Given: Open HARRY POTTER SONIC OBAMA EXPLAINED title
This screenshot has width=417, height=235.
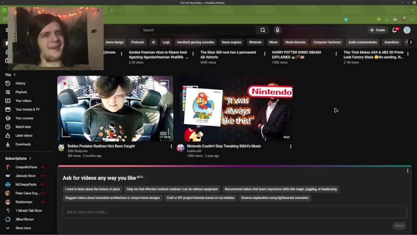Looking at the screenshot, I should [297, 55].
